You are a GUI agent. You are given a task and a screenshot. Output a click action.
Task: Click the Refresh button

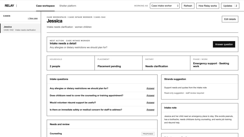click(188, 6)
